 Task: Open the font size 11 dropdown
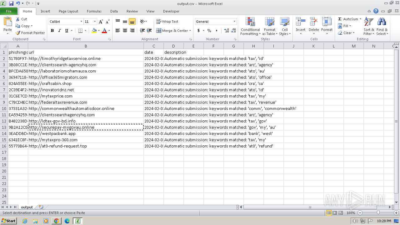pyautogui.click(x=95, y=22)
